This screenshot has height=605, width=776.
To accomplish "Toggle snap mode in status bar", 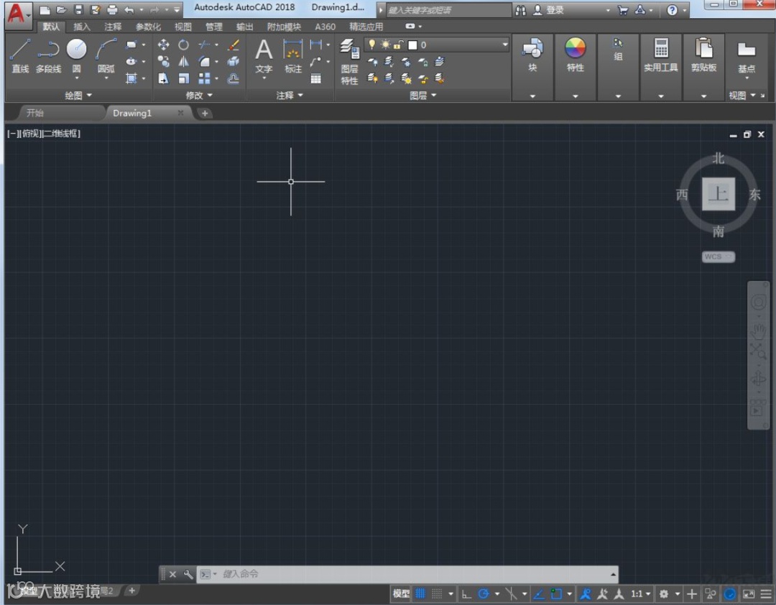I will [437, 594].
